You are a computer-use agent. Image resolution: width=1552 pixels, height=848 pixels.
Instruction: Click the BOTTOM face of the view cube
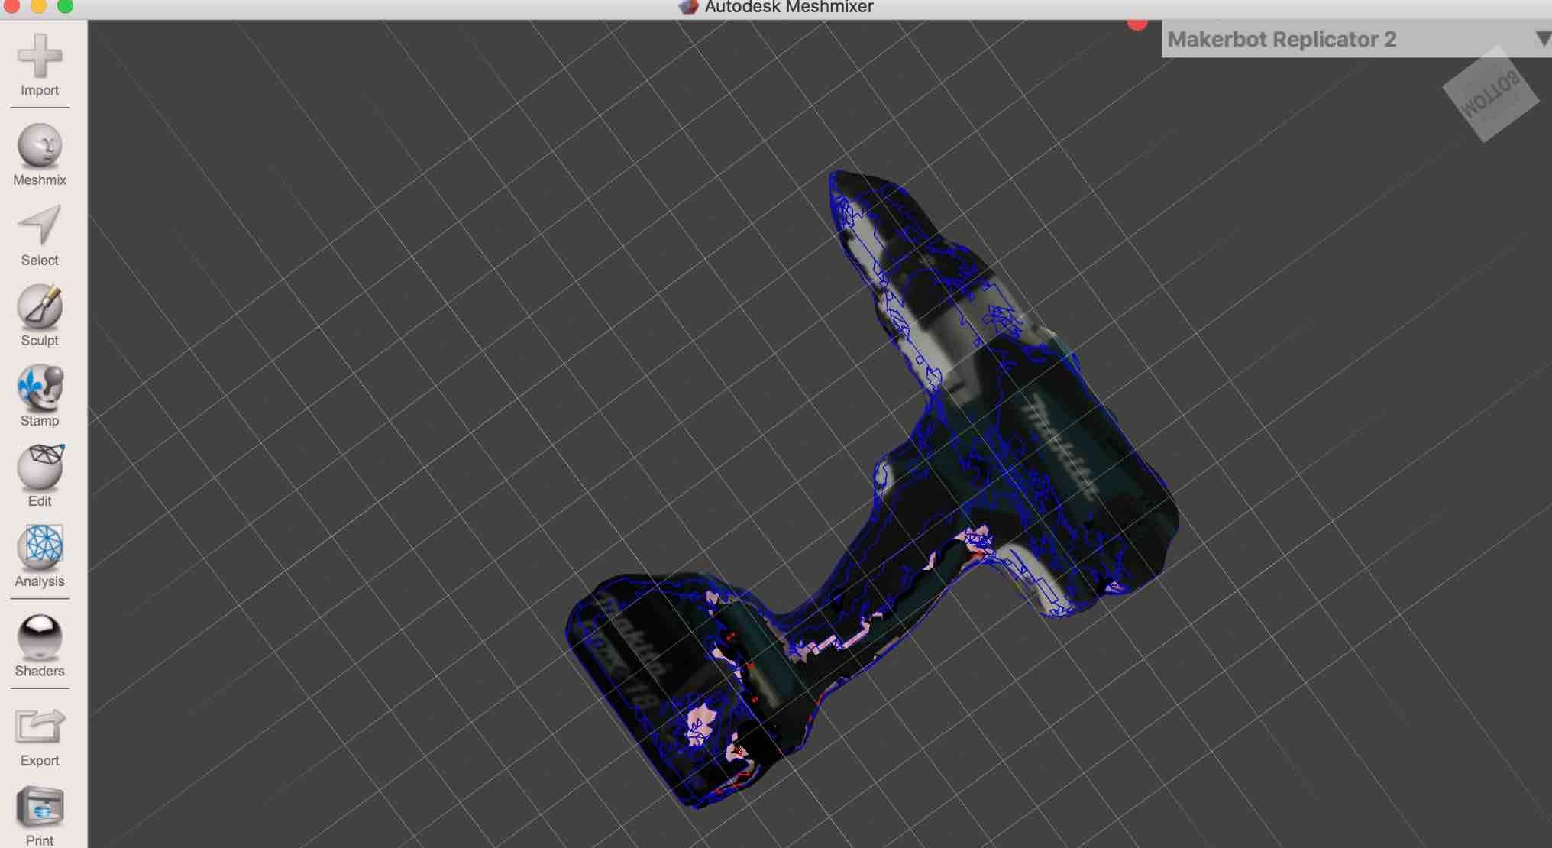[x=1489, y=94]
